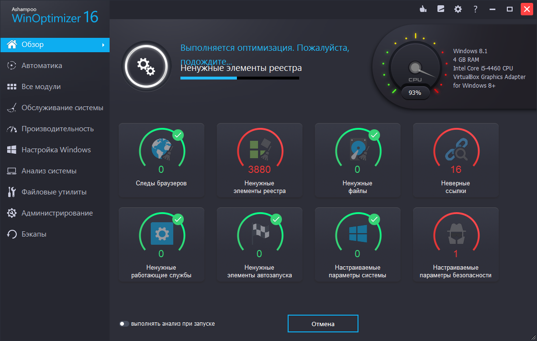Click the green check on Следы браузеров
This screenshot has width=537, height=341.
[178, 135]
